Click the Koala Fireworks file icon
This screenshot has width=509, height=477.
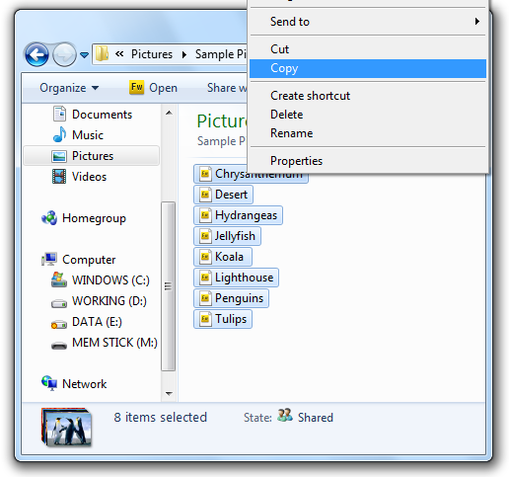point(205,257)
